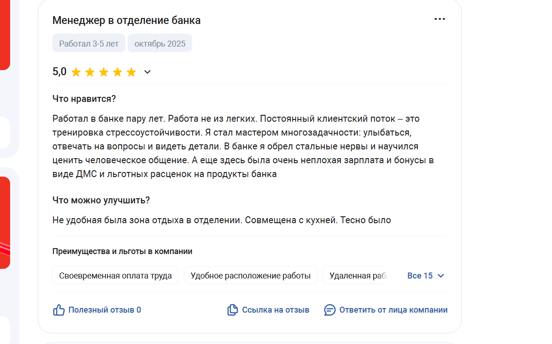Image resolution: width=552 pixels, height=344 pixels.
Task: Click the third yellow rating star
Action: (x=104, y=72)
